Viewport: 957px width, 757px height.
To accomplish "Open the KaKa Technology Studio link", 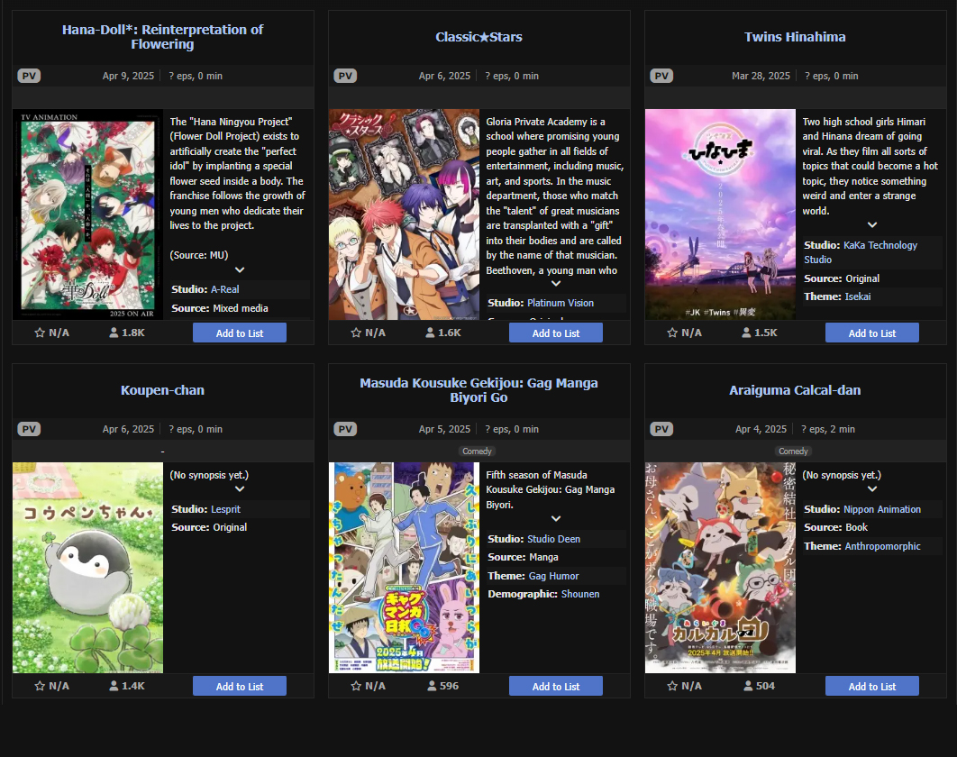I will coord(861,252).
